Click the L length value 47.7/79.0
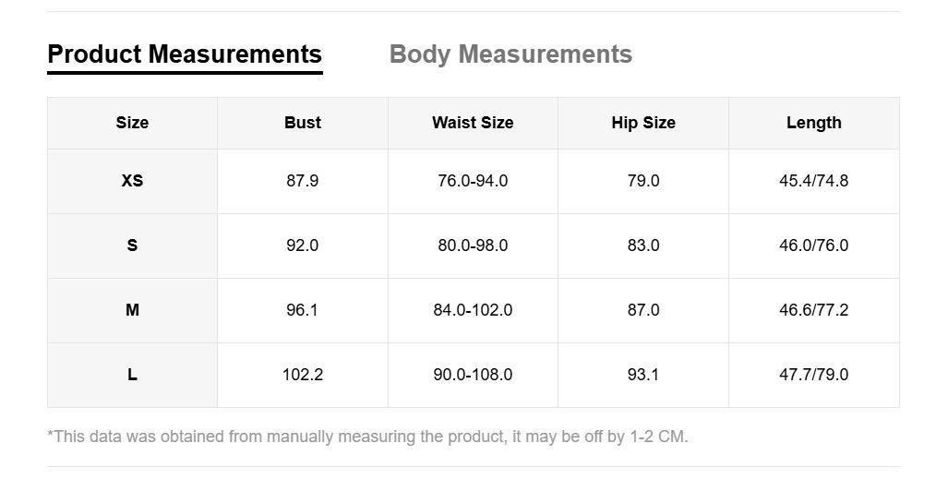The width and height of the screenshot is (936, 479). 813,375
